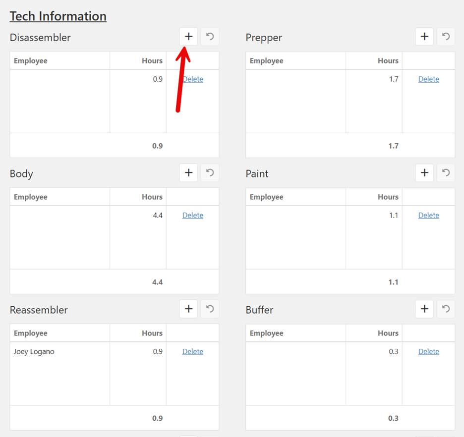Remove the Buffer 0.3 hours entry

pos(428,352)
